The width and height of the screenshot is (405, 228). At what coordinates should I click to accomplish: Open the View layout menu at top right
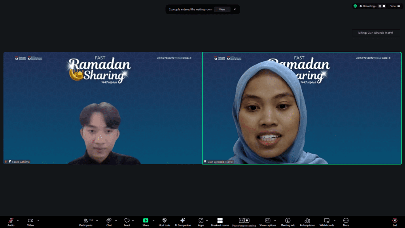tap(393, 6)
